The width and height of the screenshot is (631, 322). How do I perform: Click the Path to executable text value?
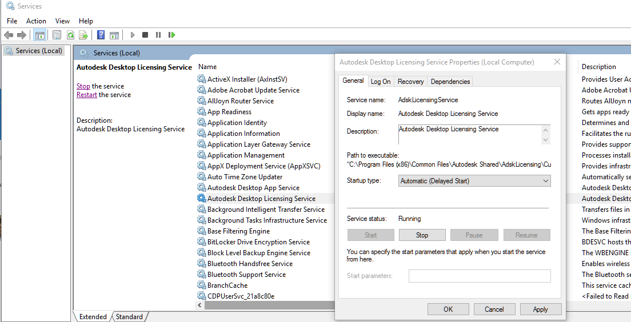pyautogui.click(x=449, y=164)
